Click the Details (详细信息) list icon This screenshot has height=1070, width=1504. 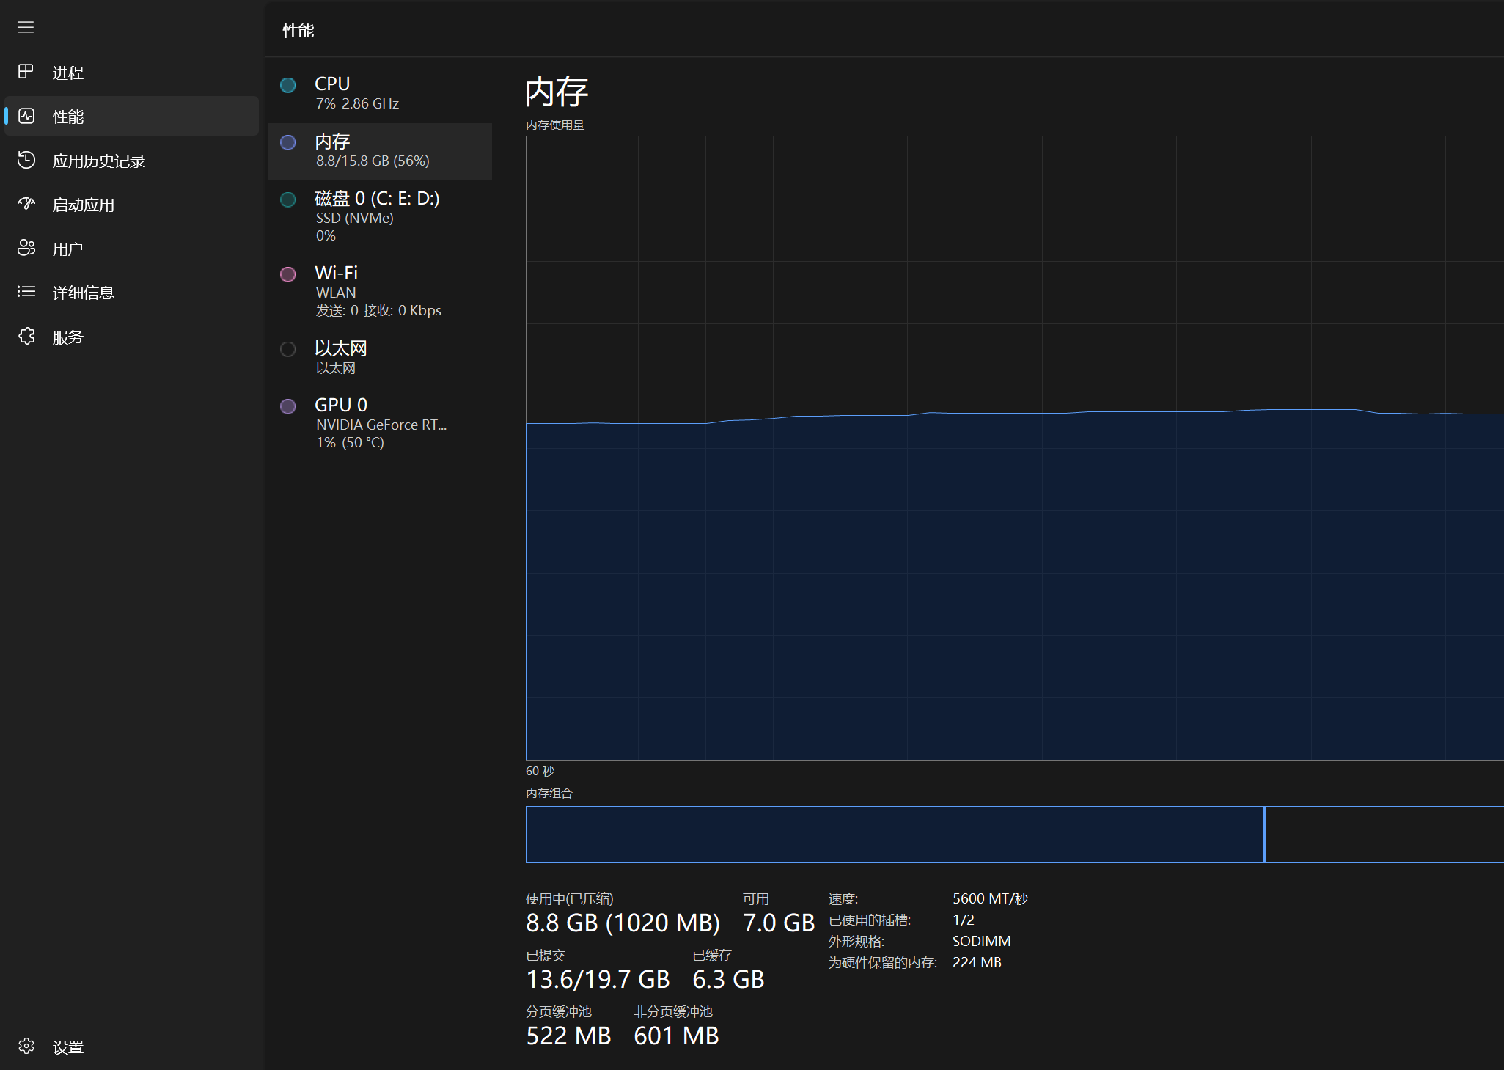tap(26, 292)
